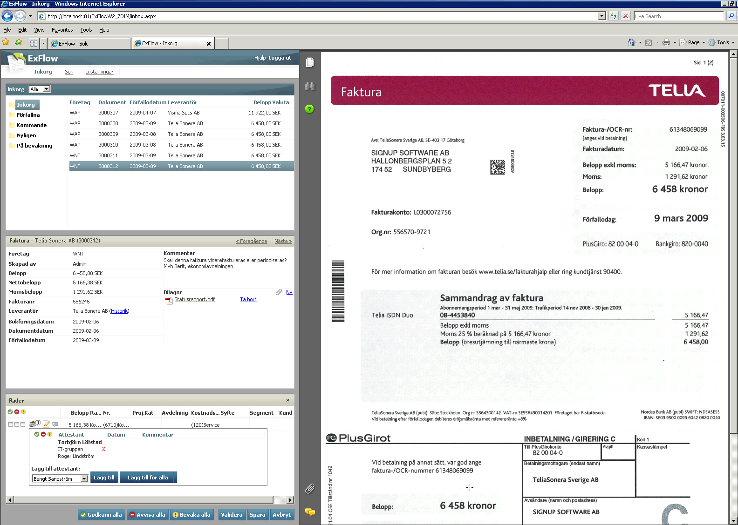Click the Refresh page icon
Viewport: 738px width, 525px height.
coord(614,16)
